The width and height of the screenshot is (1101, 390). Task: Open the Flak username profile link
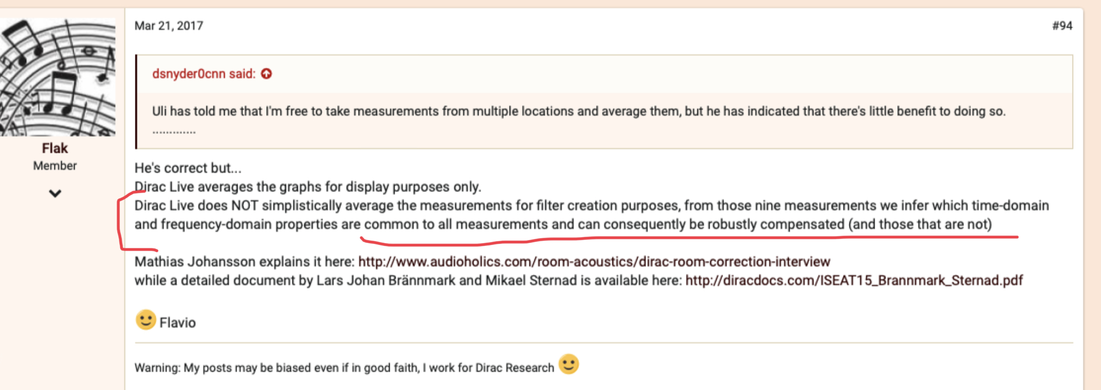click(55, 148)
